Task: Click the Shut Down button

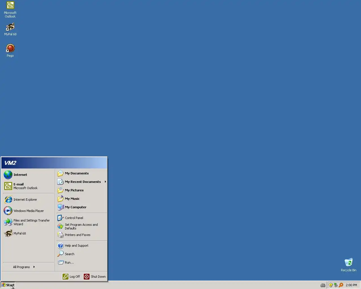Action: [x=95, y=277]
